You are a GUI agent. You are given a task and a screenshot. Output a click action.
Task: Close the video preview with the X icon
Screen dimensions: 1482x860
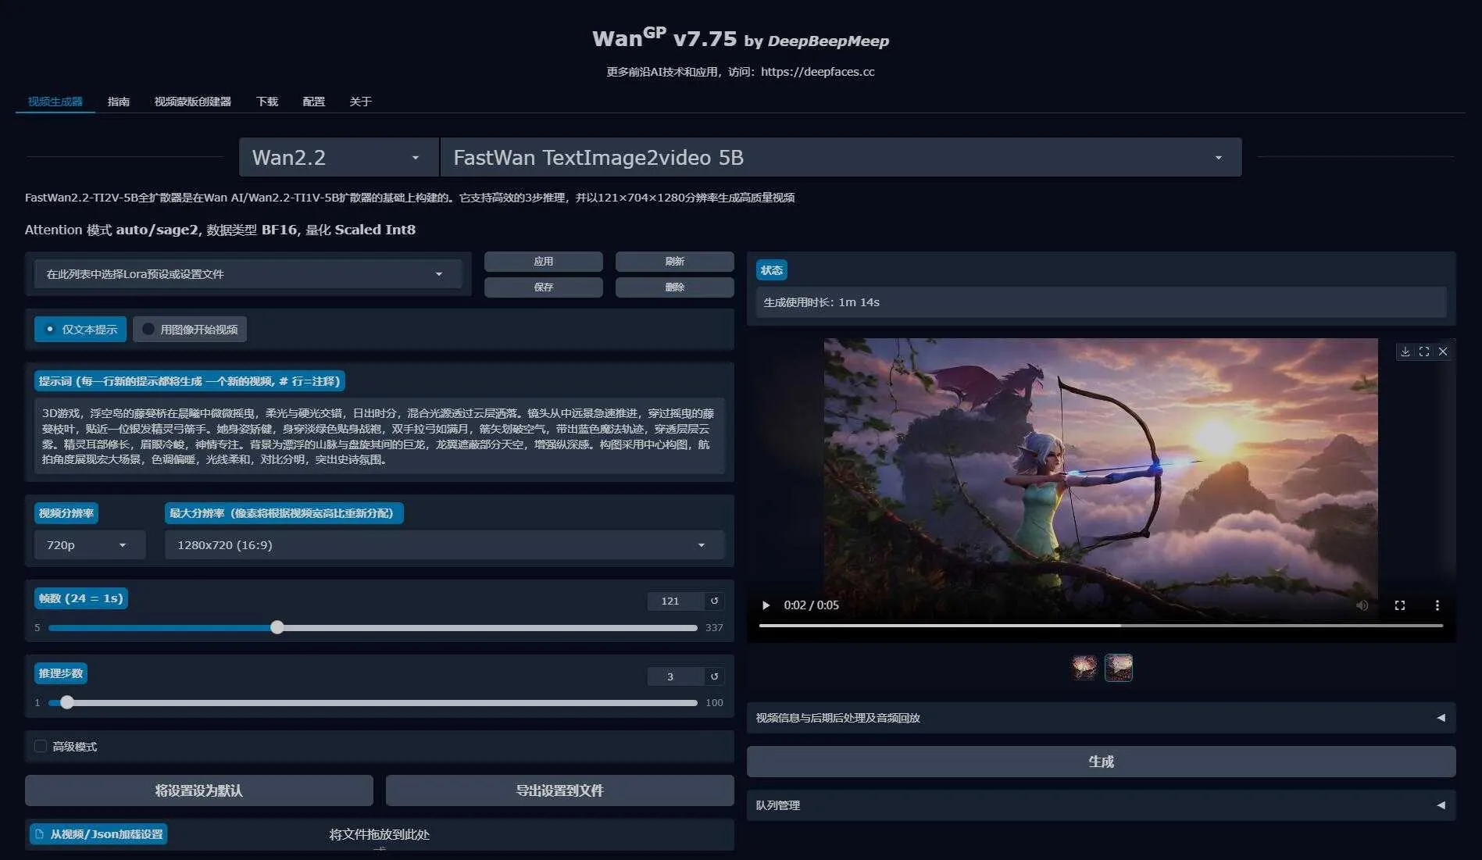(1443, 351)
